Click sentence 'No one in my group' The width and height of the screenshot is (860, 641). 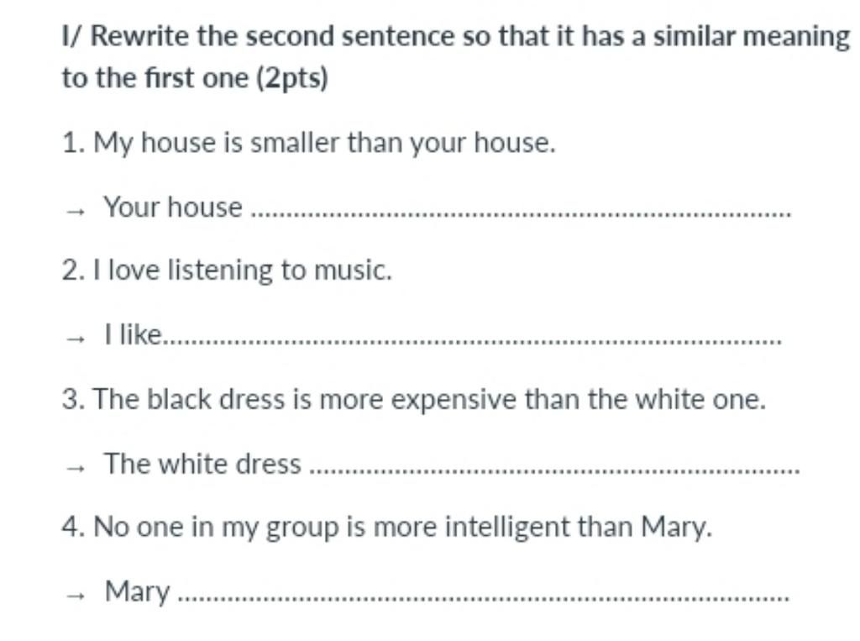pos(386,528)
